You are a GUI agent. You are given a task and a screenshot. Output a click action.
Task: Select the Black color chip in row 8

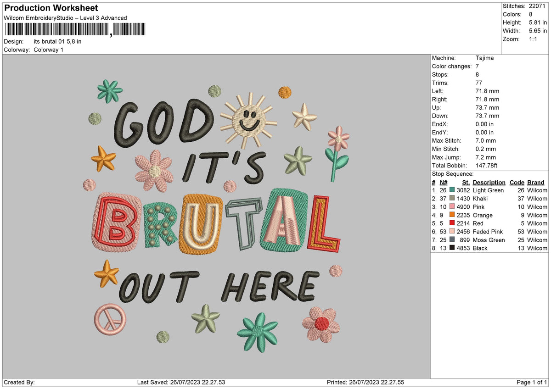(452, 248)
